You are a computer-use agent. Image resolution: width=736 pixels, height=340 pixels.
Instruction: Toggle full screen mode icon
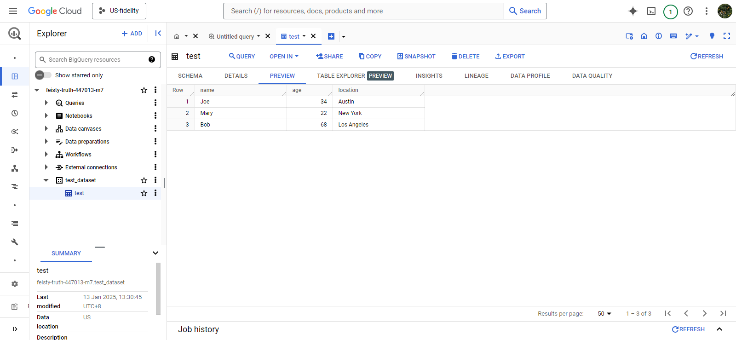727,36
